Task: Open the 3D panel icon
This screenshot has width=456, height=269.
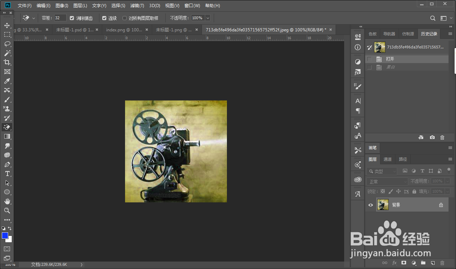Action: [x=358, y=36]
